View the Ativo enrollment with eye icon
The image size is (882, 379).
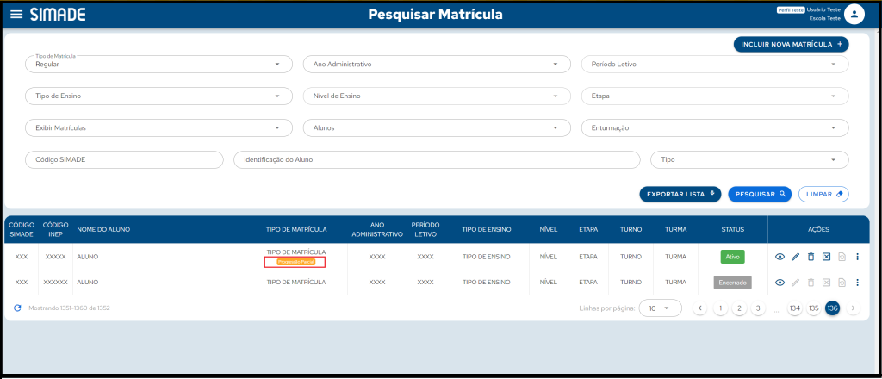[780, 257]
